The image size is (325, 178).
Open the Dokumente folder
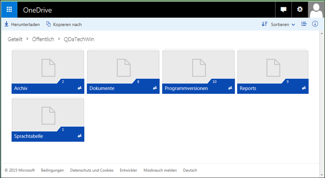tap(123, 71)
